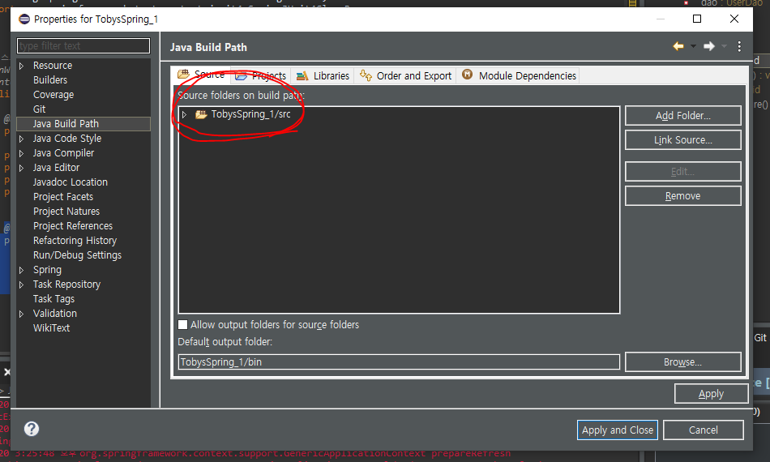This screenshot has width=770, height=462.
Task: Open the back history dropdown arrow
Action: (x=693, y=46)
